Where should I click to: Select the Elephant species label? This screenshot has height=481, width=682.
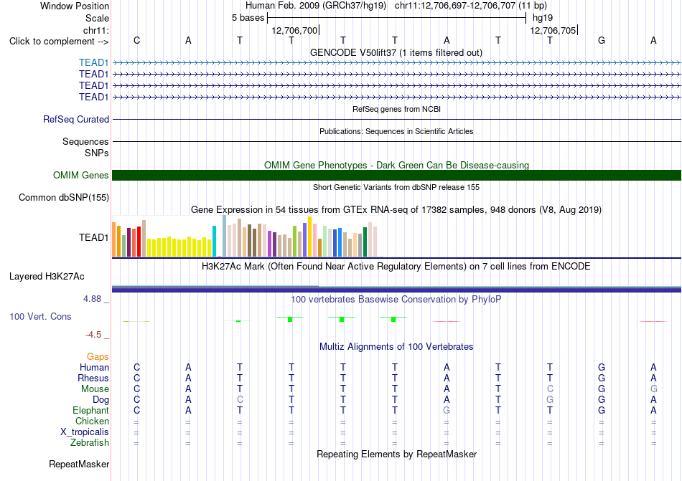tap(90, 410)
